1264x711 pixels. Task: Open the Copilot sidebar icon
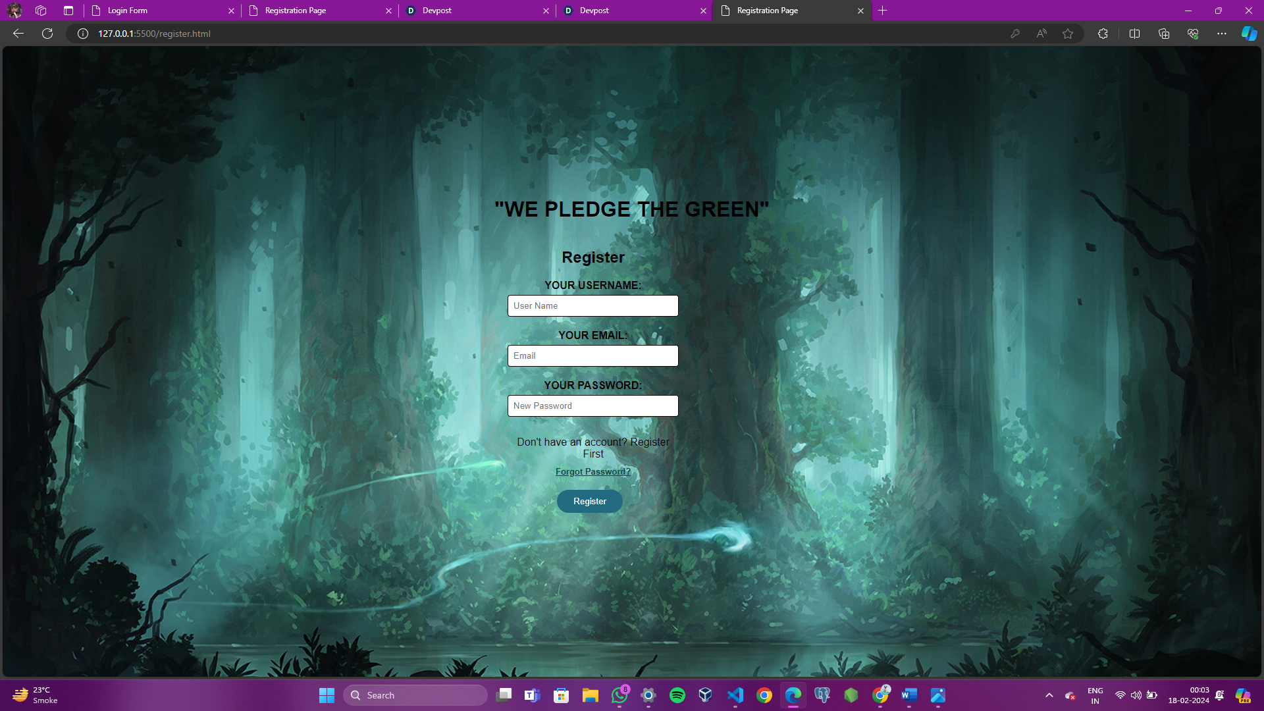click(1248, 34)
